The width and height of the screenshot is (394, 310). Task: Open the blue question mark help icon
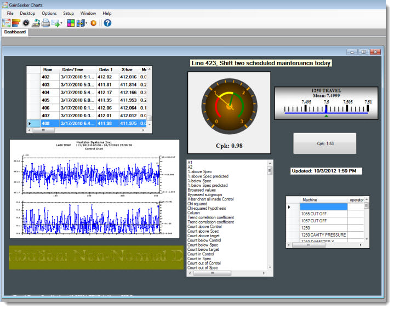coord(107,23)
